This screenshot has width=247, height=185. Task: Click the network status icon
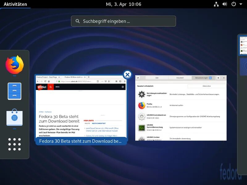point(216,4)
